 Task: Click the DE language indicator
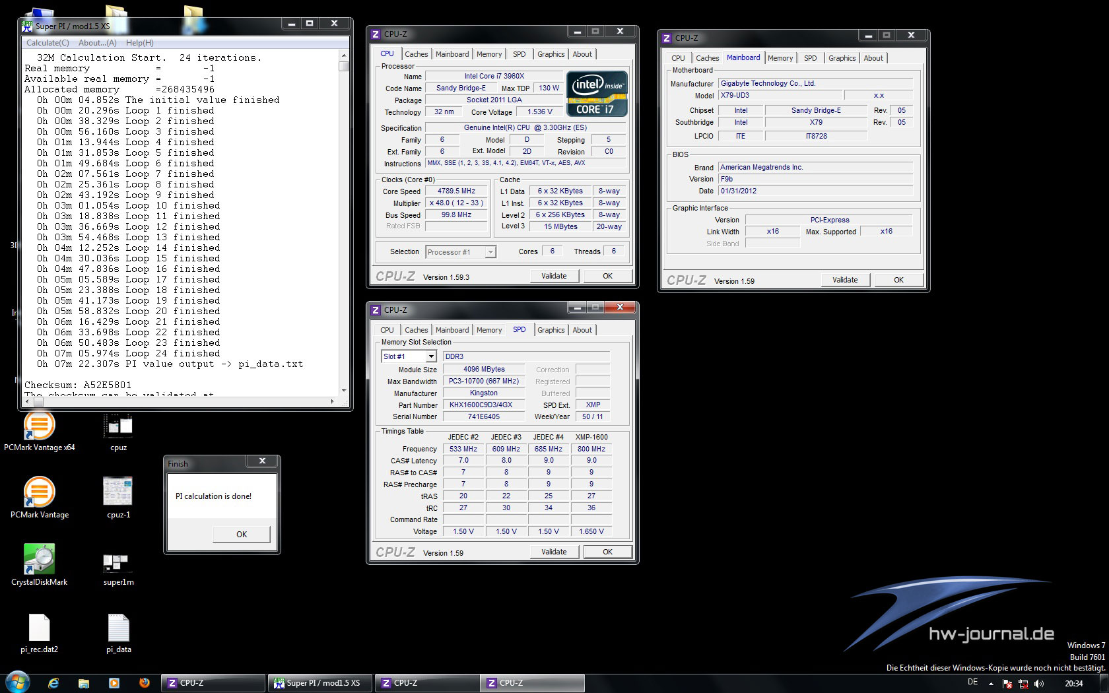(x=972, y=682)
